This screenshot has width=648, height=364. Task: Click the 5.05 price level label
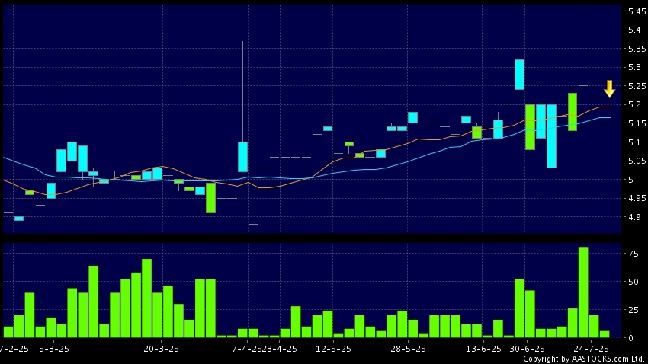(x=637, y=161)
